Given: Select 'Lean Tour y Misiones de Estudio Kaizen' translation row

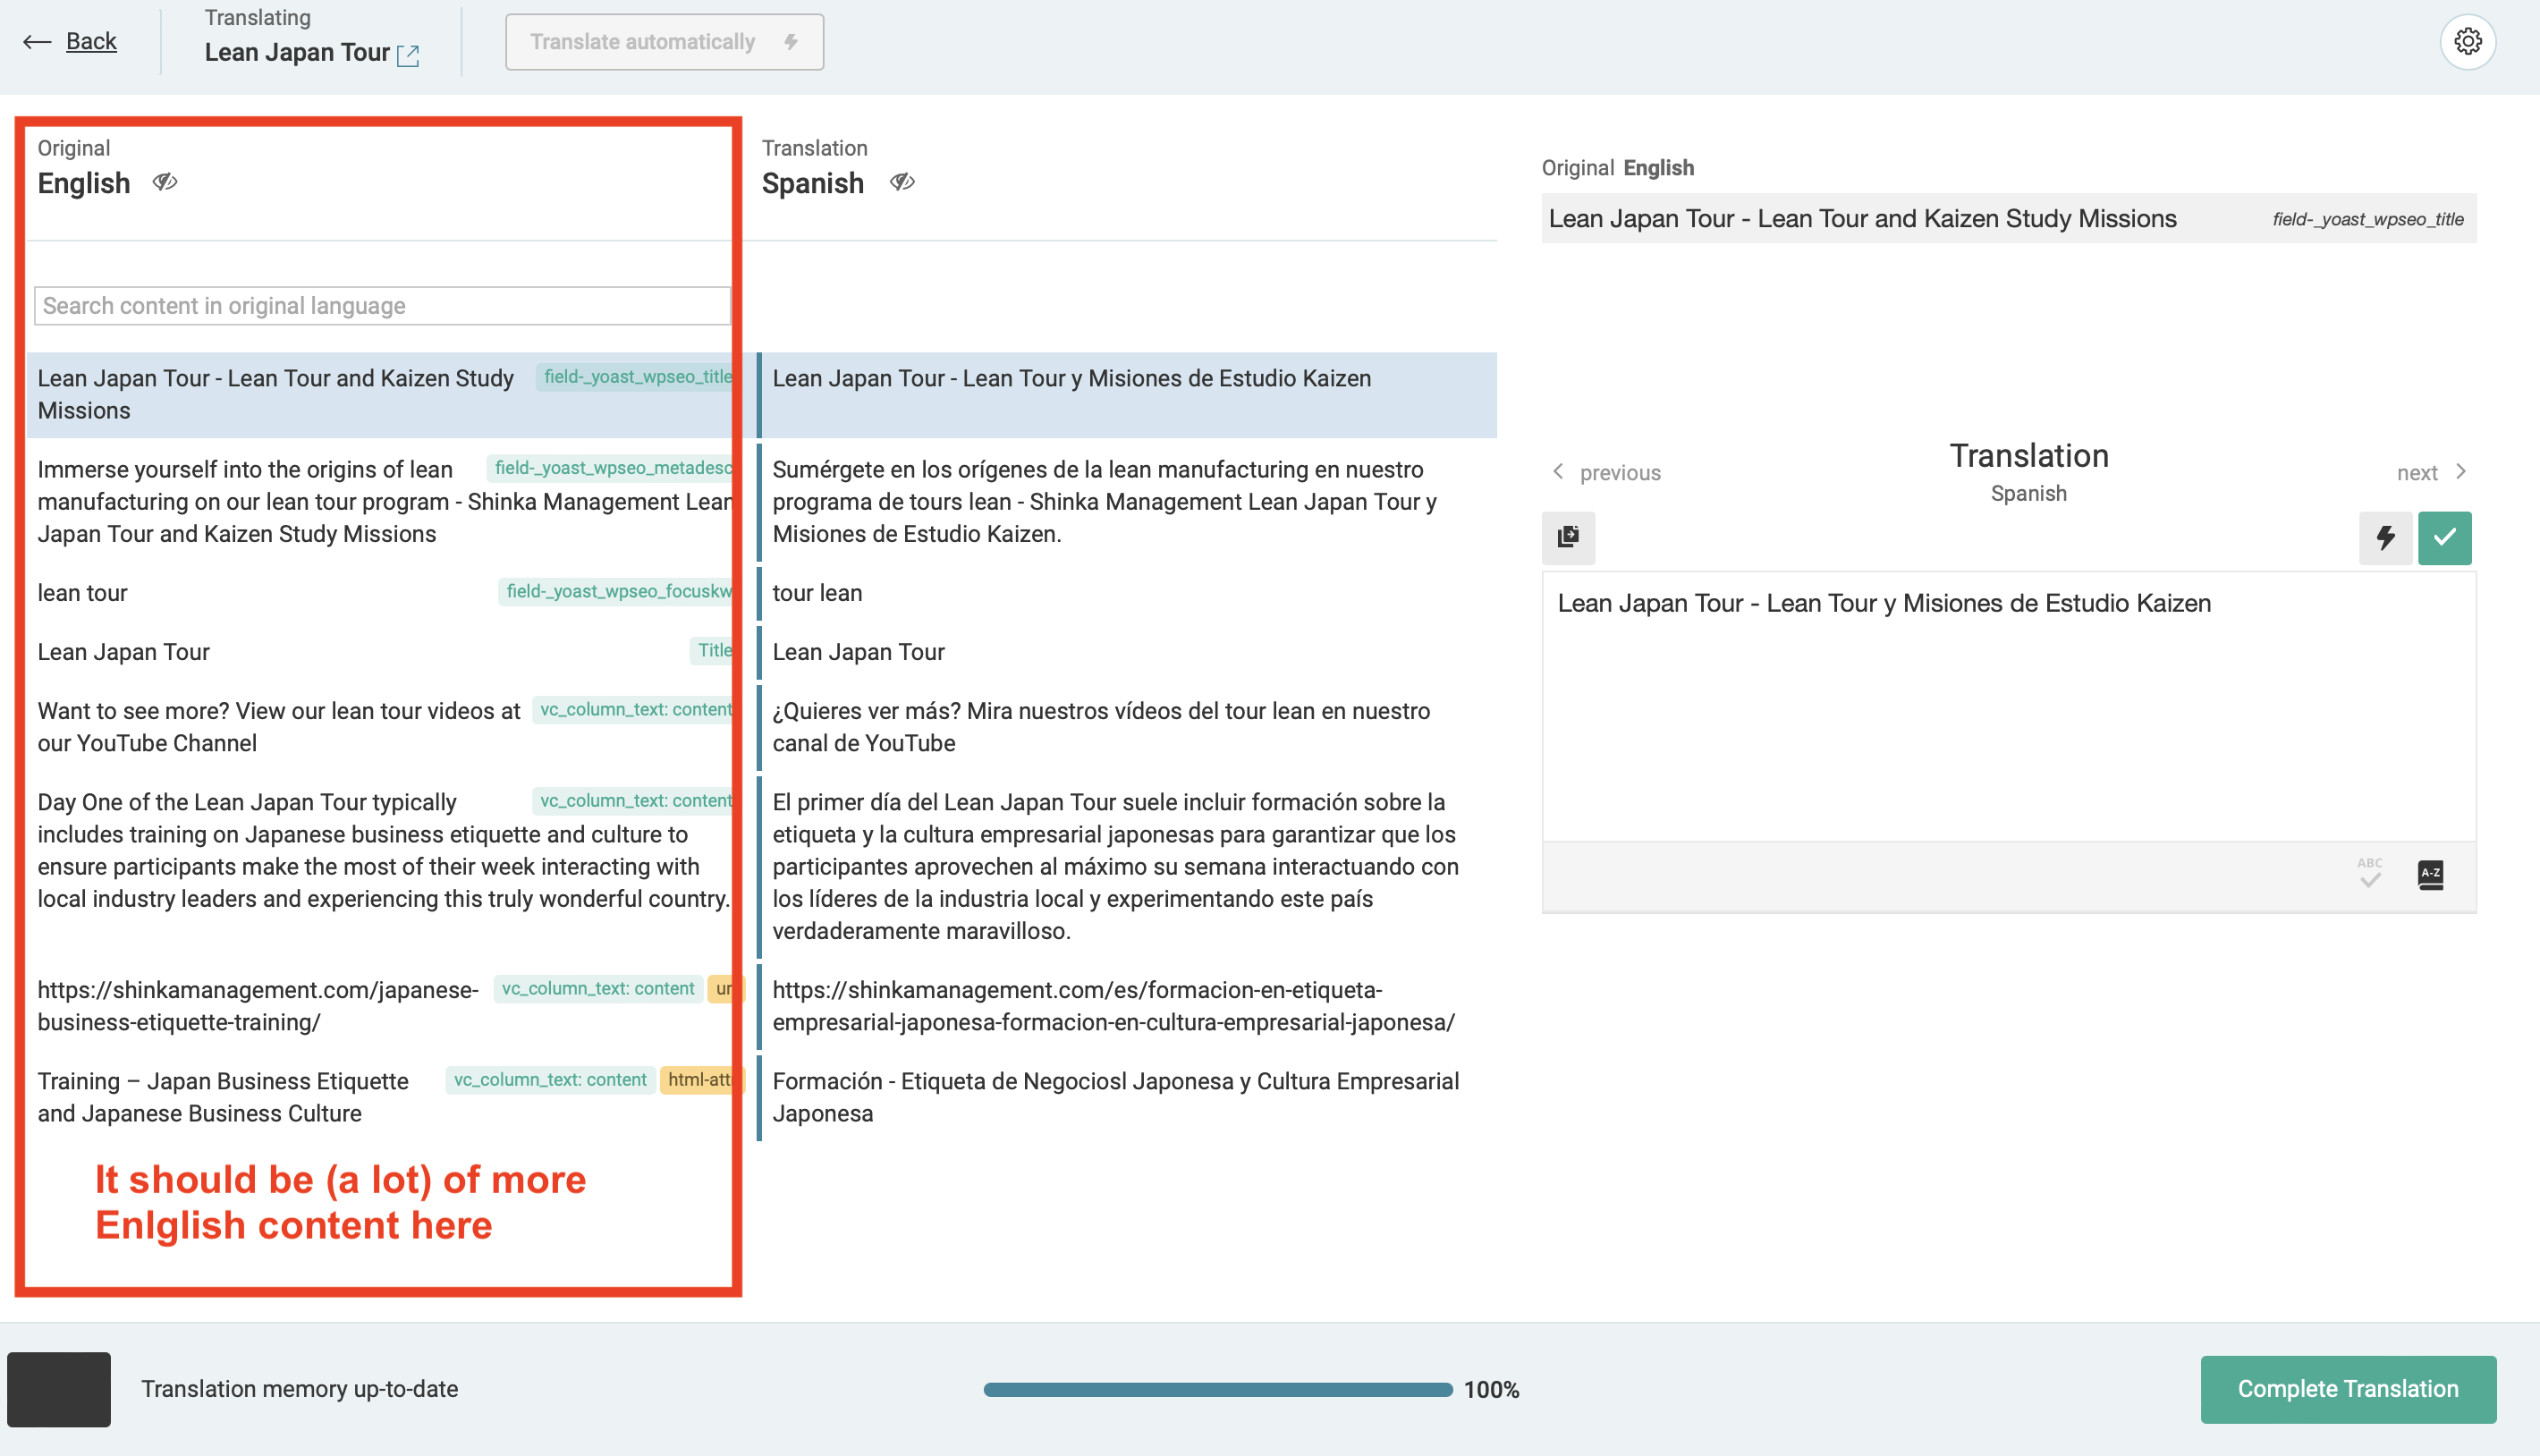Looking at the screenshot, I should 1127,395.
